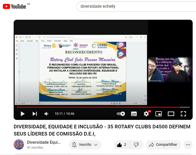Toggle the autoplay switch
The image size is (196, 155).
pos(121,114)
